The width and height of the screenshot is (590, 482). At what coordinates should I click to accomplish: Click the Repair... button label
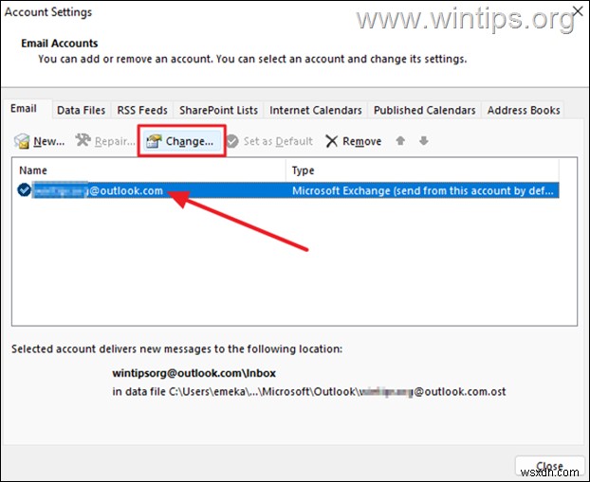[115, 141]
